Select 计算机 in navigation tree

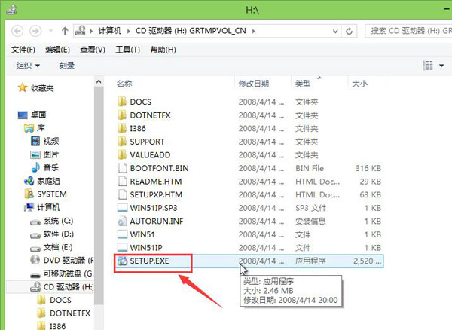(48, 207)
